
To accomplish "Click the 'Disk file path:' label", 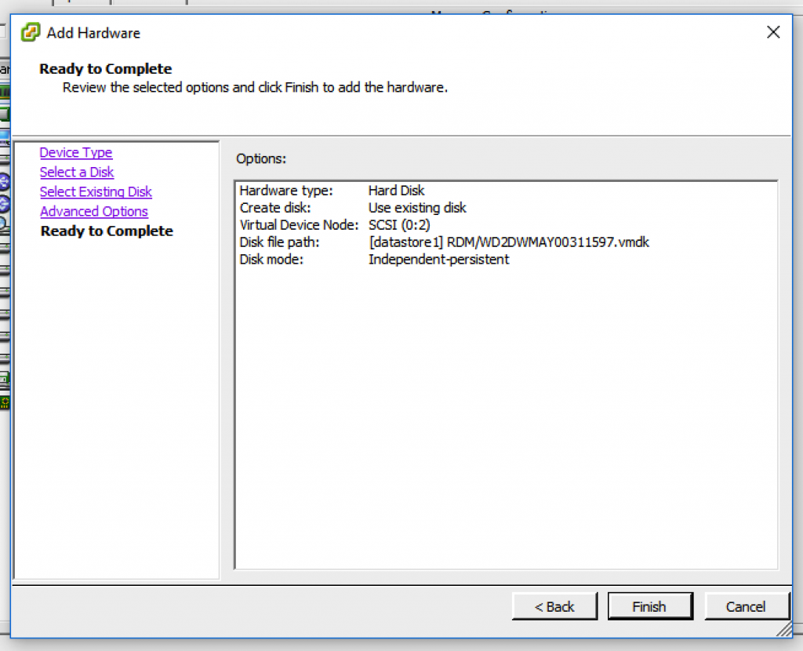I will pyautogui.click(x=279, y=242).
